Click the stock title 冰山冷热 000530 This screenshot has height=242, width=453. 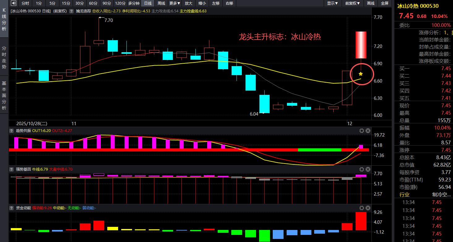pos(418,6)
